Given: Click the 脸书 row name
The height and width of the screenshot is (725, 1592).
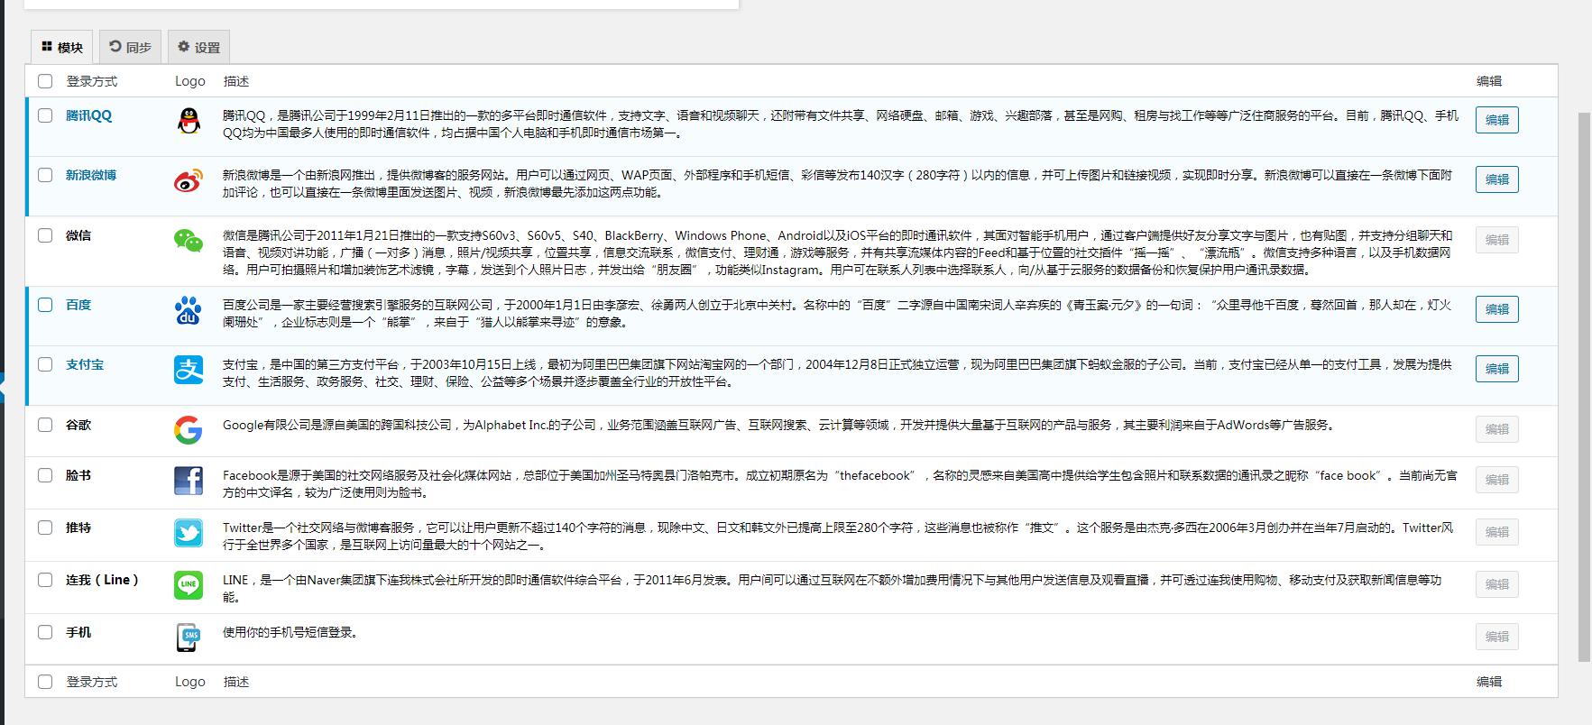Looking at the screenshot, I should click(x=78, y=475).
